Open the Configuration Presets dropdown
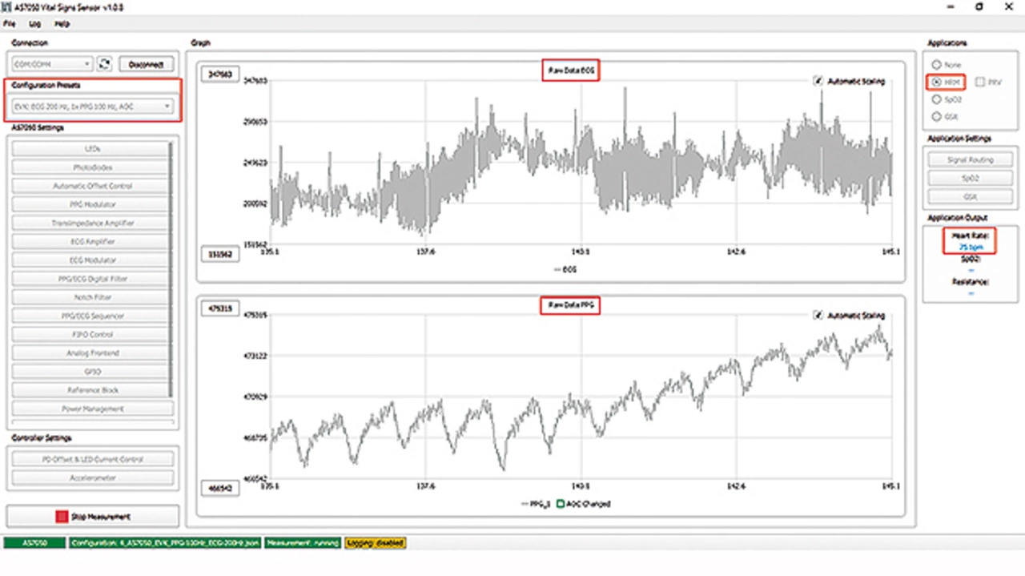 coord(92,106)
